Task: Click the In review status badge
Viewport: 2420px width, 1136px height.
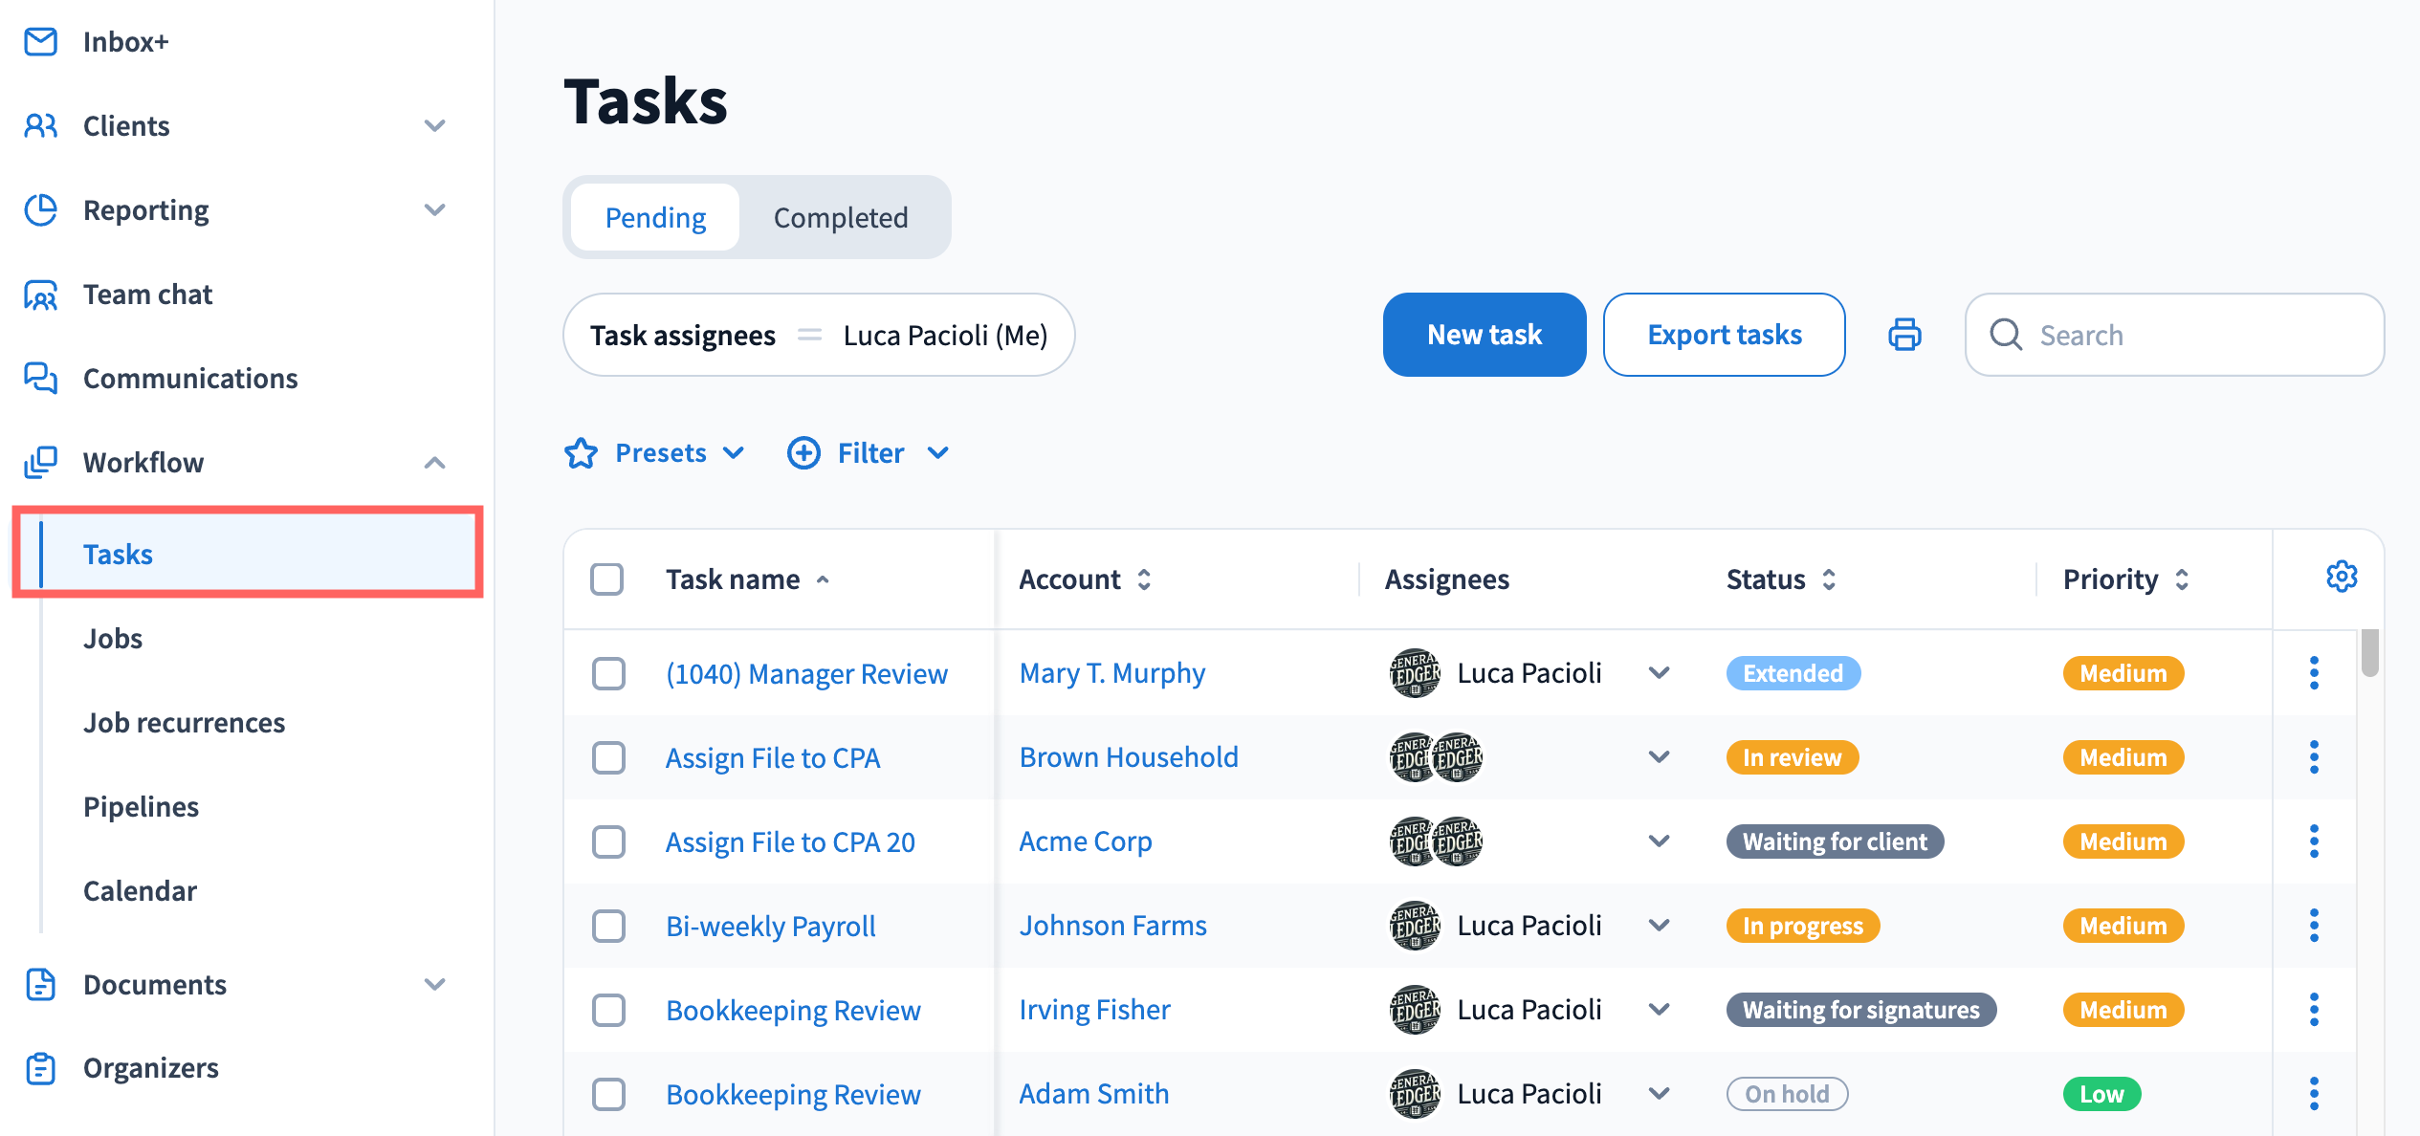Action: (1792, 757)
